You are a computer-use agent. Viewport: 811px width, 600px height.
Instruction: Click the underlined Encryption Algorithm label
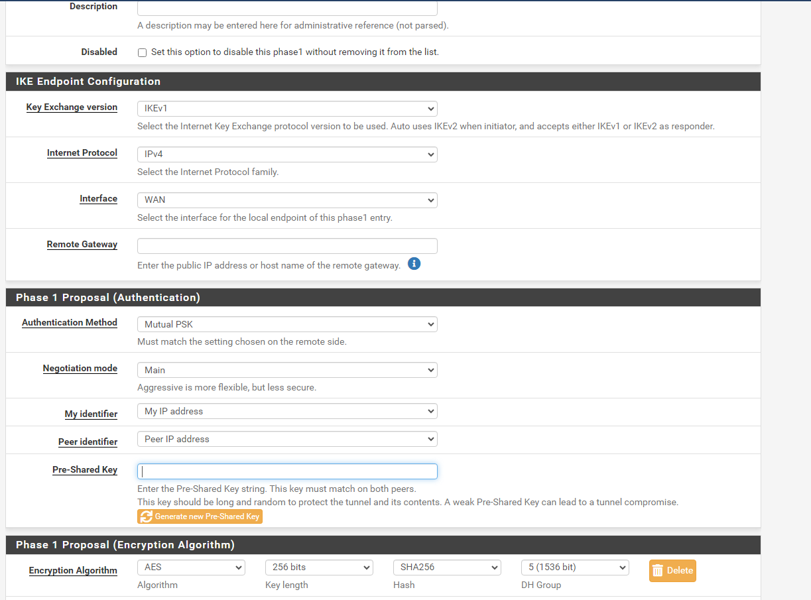[73, 570]
